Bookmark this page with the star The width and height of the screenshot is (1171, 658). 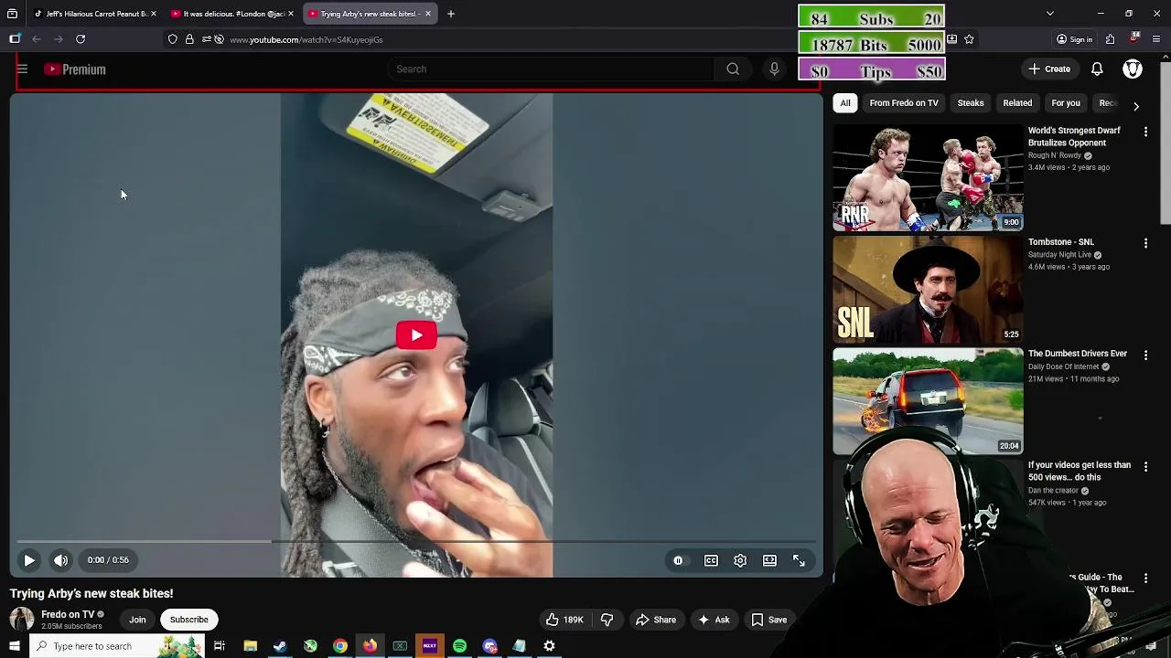coord(969,39)
